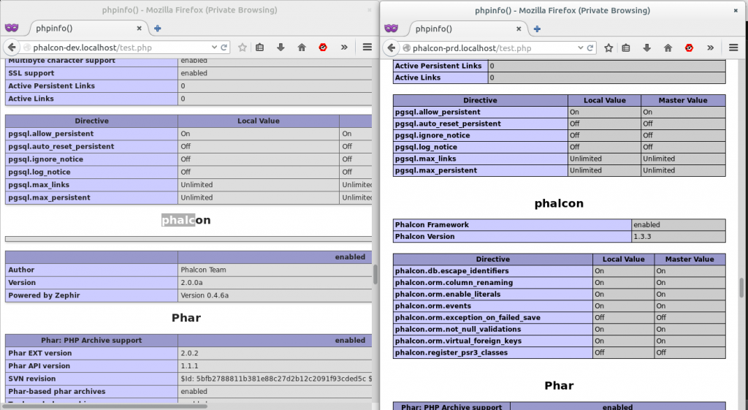Image resolution: width=748 pixels, height=410 pixels.
Task: Click phalcon.orm.not_null_validations directive
Action: (458, 330)
